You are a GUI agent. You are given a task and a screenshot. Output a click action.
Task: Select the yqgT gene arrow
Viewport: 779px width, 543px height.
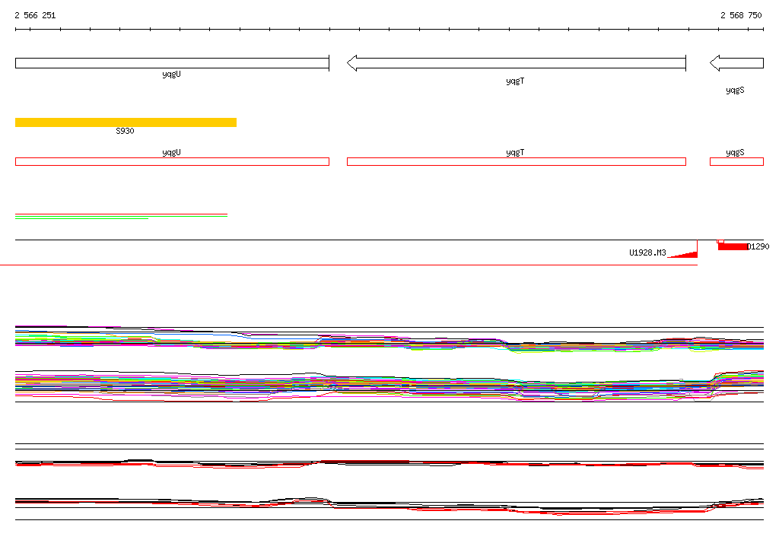(517, 63)
